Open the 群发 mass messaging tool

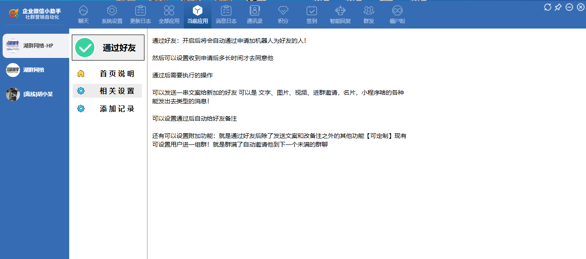tap(368, 13)
